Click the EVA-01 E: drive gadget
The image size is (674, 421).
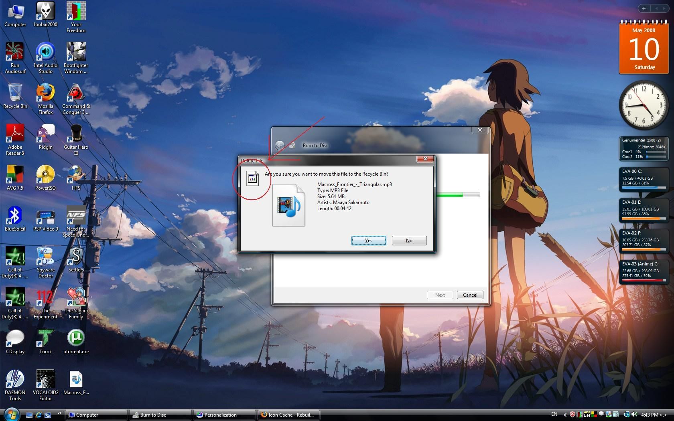coord(644,210)
